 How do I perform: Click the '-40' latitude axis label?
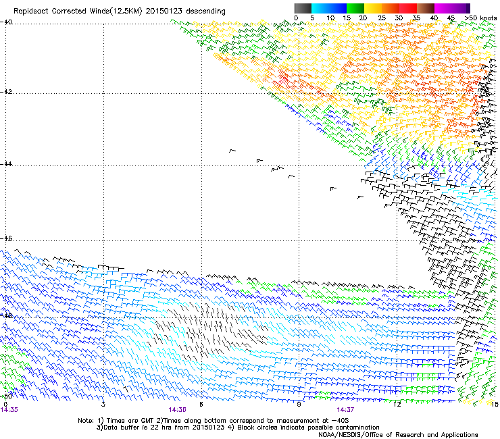(x=7, y=22)
